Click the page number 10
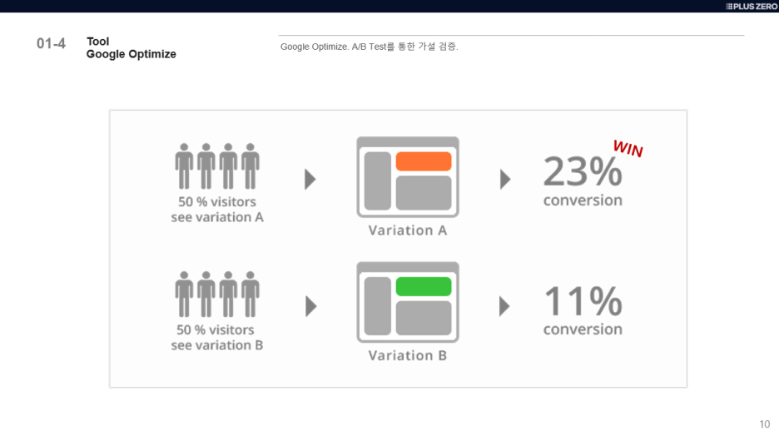The height and width of the screenshot is (436, 779). pos(764,424)
